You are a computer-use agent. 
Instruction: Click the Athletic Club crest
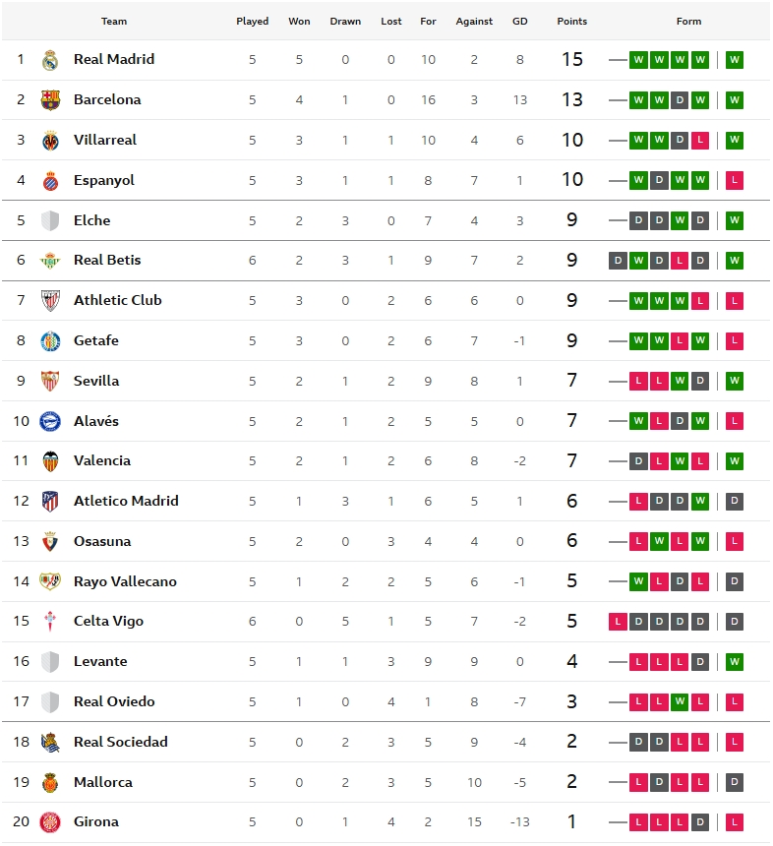click(50, 301)
